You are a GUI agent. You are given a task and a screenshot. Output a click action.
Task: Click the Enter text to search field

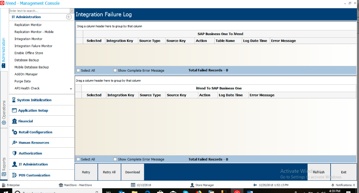(x=39, y=11)
